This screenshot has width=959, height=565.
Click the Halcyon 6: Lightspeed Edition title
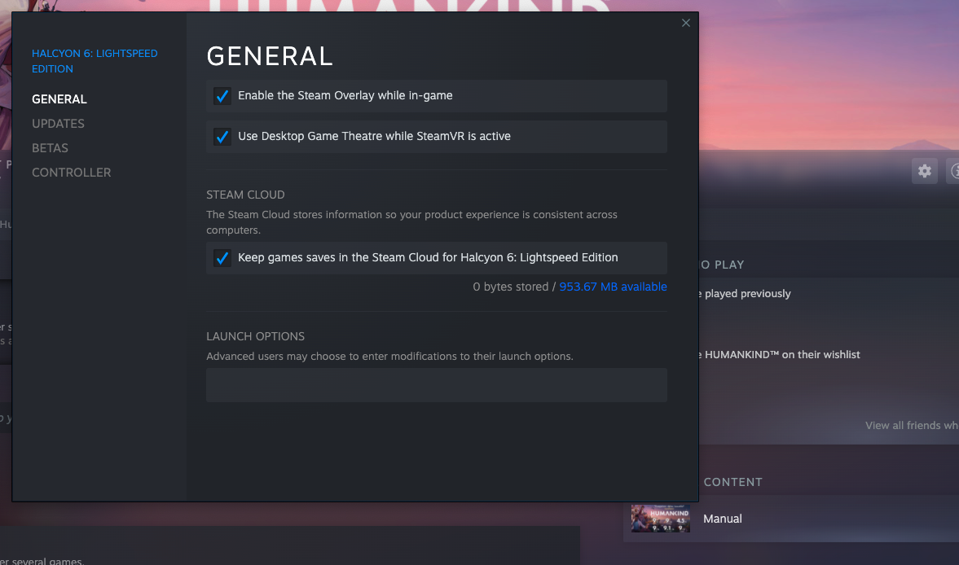[95, 61]
